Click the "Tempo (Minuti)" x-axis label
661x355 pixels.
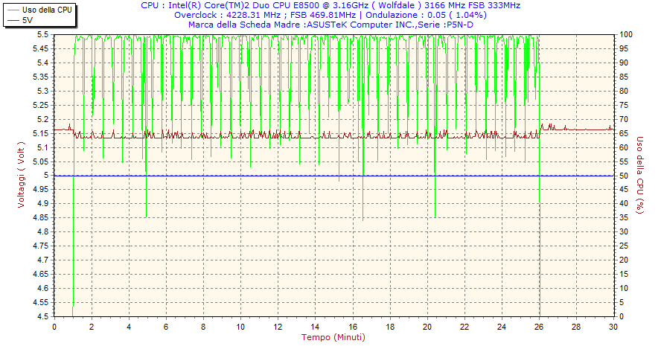point(333,337)
